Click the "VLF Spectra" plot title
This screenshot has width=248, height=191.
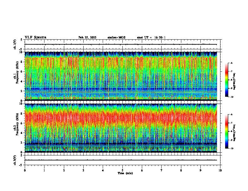[35, 37]
